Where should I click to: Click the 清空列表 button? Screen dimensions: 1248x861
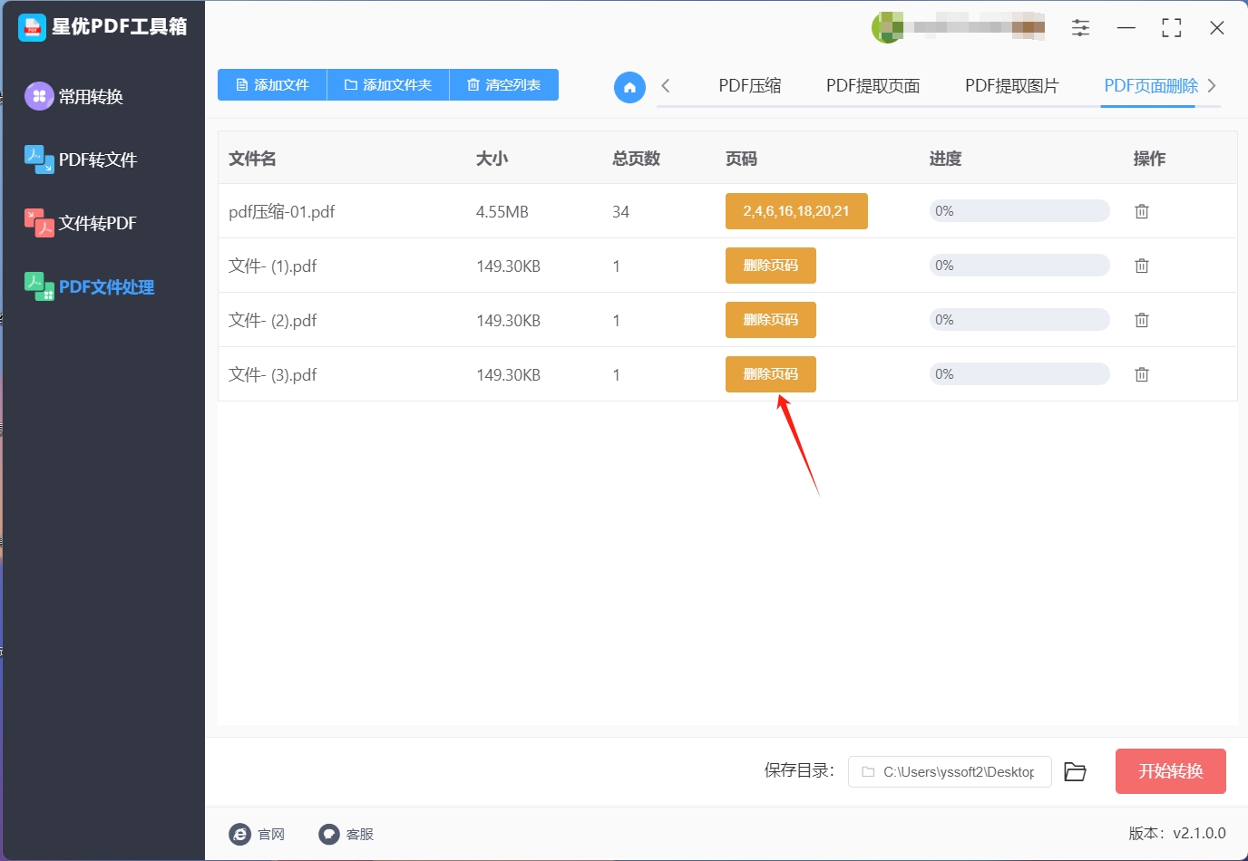pos(504,84)
